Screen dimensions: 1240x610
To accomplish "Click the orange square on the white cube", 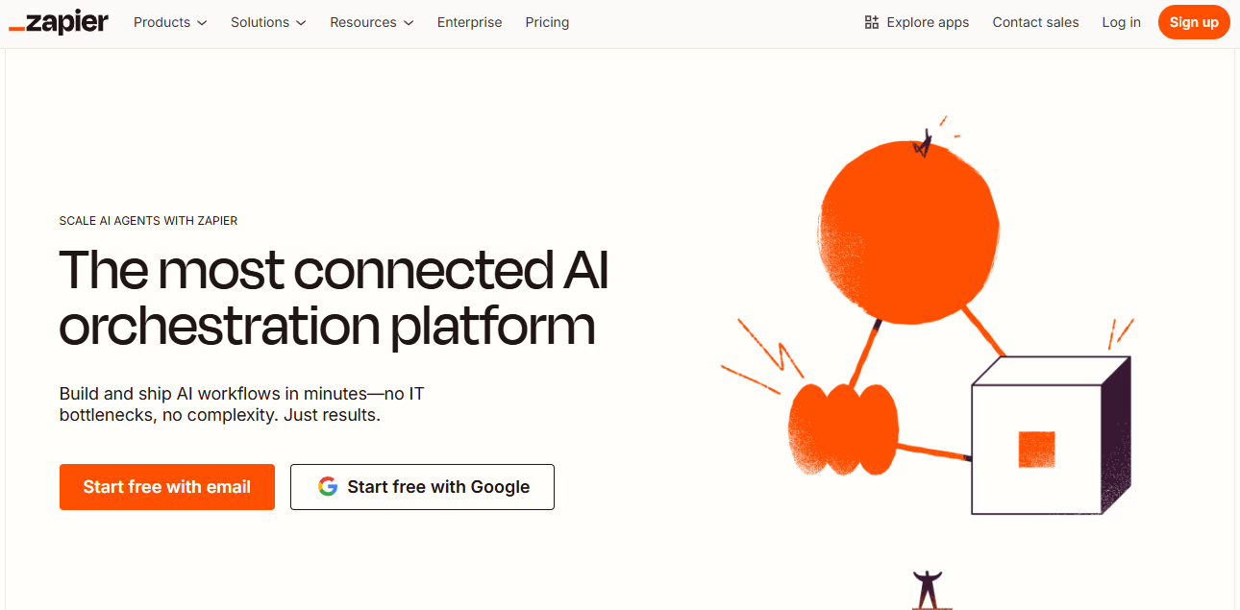I will (1036, 448).
